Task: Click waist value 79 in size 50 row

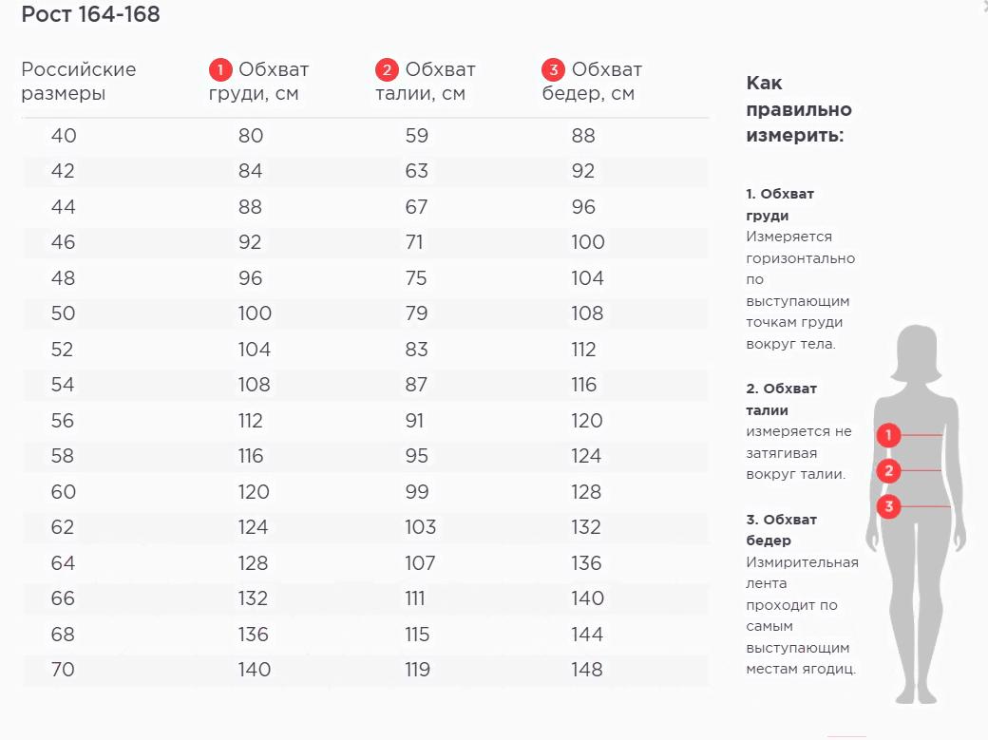Action: (x=417, y=313)
